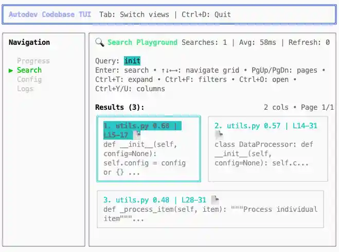Click the file icon beside result 3 header
The width and height of the screenshot is (339, 252).
point(215,200)
